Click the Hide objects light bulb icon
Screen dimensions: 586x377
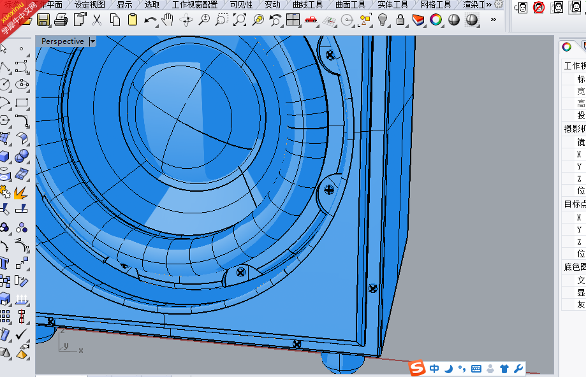click(x=383, y=20)
